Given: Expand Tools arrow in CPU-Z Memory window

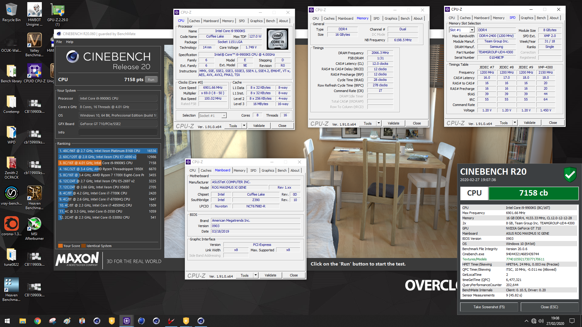Looking at the screenshot, I should [379, 123].
